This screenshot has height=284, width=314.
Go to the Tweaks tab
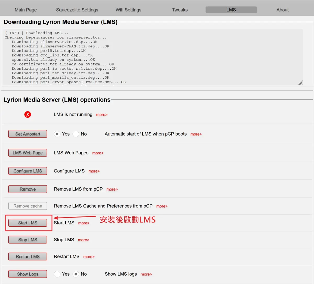click(180, 10)
